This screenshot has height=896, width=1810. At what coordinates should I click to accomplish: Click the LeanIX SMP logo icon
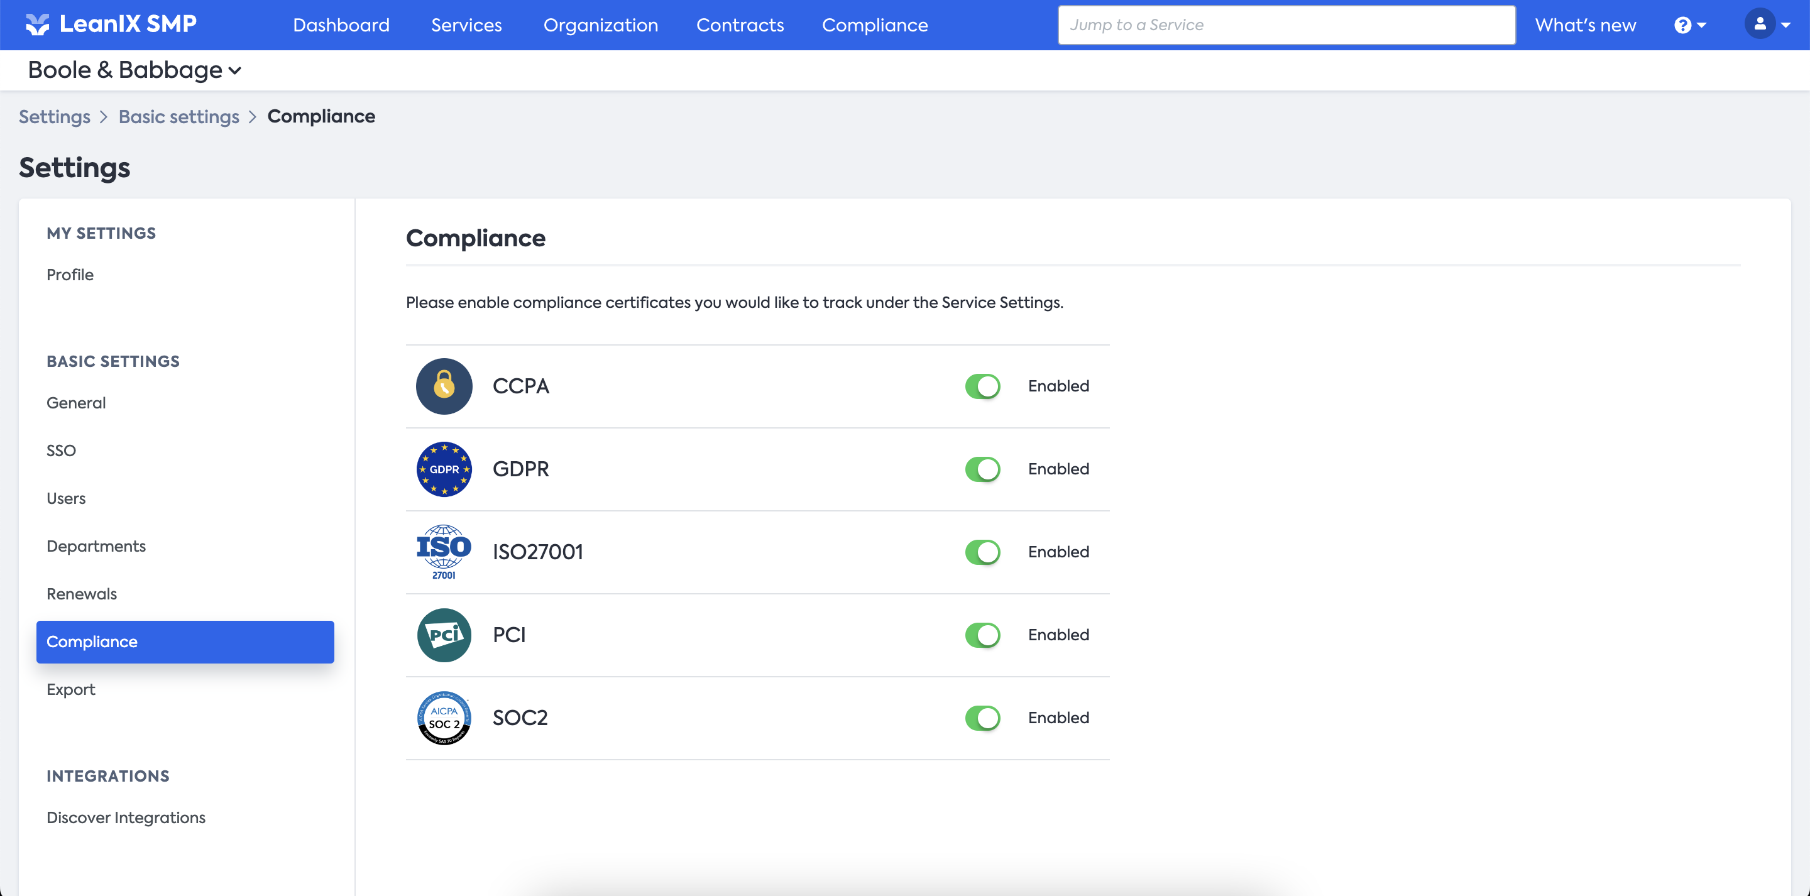tap(37, 25)
